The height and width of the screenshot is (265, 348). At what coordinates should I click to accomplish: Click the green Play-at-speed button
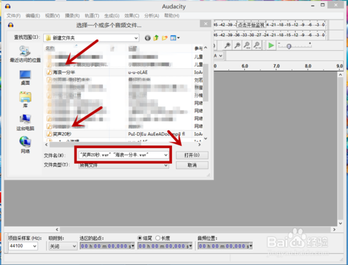271,45
